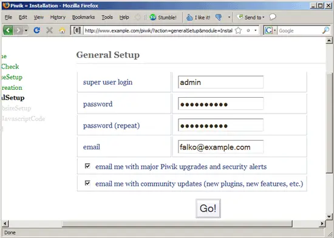The height and width of the screenshot is (238, 334).
Task: Open the File menu
Action: [9, 17]
